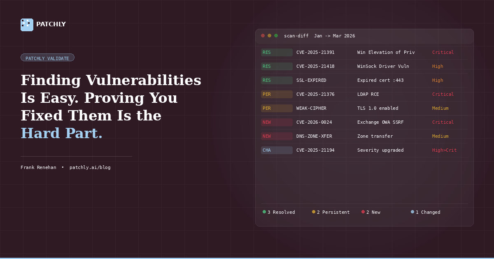Click 'Win Elevation of Priv' description

[386, 52]
